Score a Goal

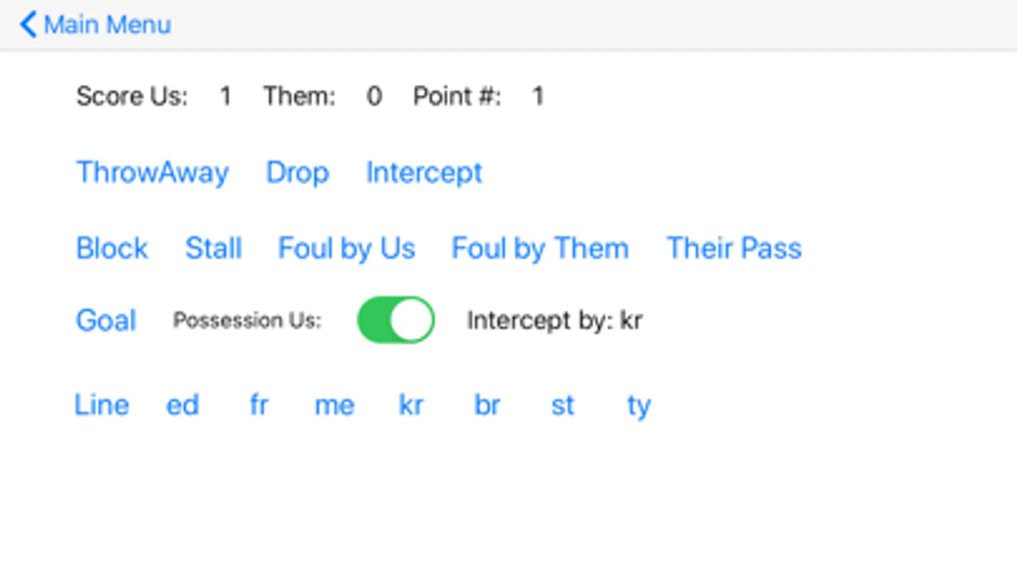coord(106,320)
